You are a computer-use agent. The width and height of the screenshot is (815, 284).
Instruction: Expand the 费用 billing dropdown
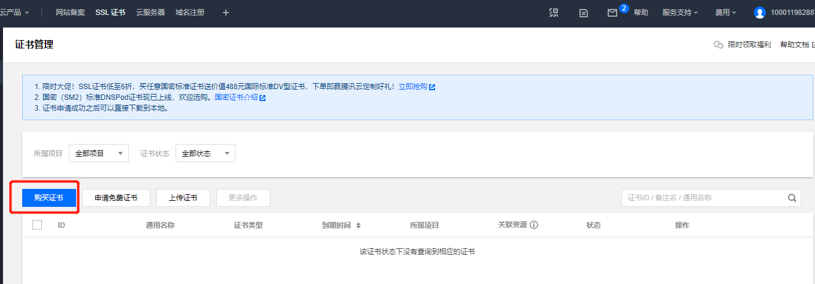[726, 12]
